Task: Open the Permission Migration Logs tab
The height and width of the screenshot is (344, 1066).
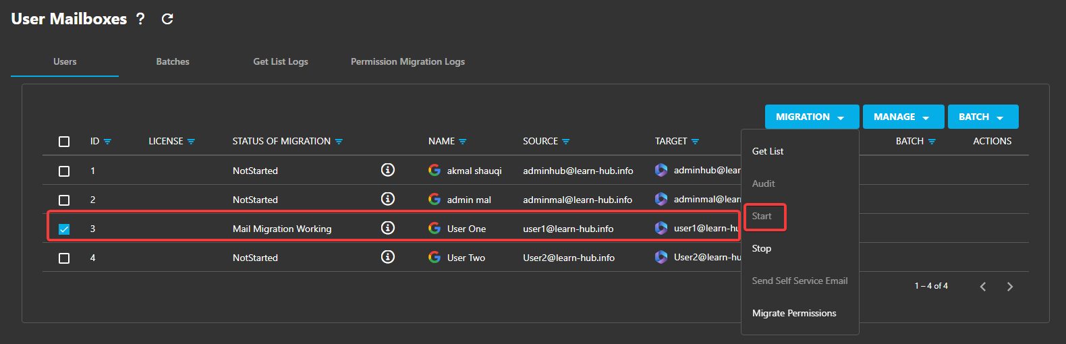Action: click(408, 61)
